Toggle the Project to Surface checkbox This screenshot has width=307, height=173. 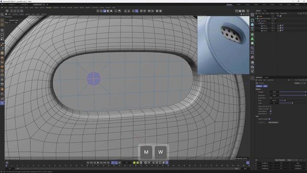271,109
